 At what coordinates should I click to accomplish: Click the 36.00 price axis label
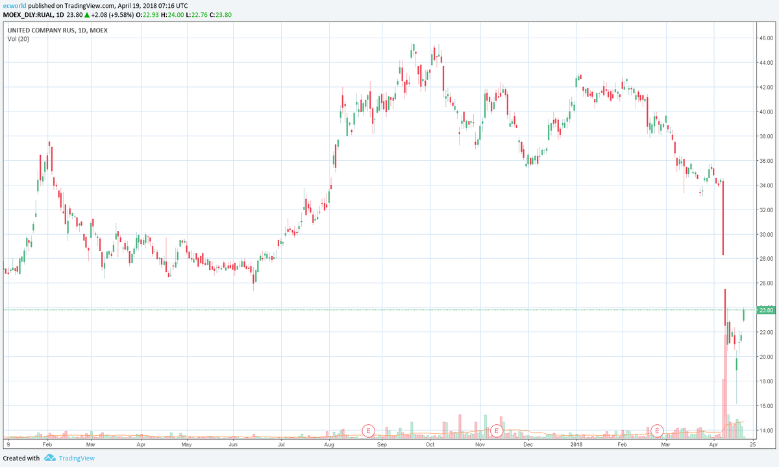(766, 161)
